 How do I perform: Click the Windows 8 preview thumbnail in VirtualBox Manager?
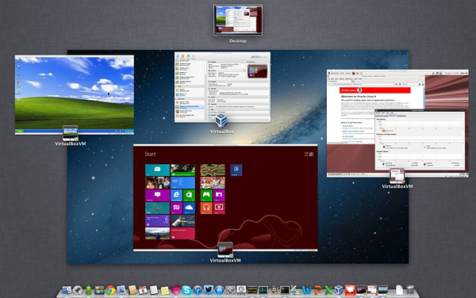click(x=257, y=71)
